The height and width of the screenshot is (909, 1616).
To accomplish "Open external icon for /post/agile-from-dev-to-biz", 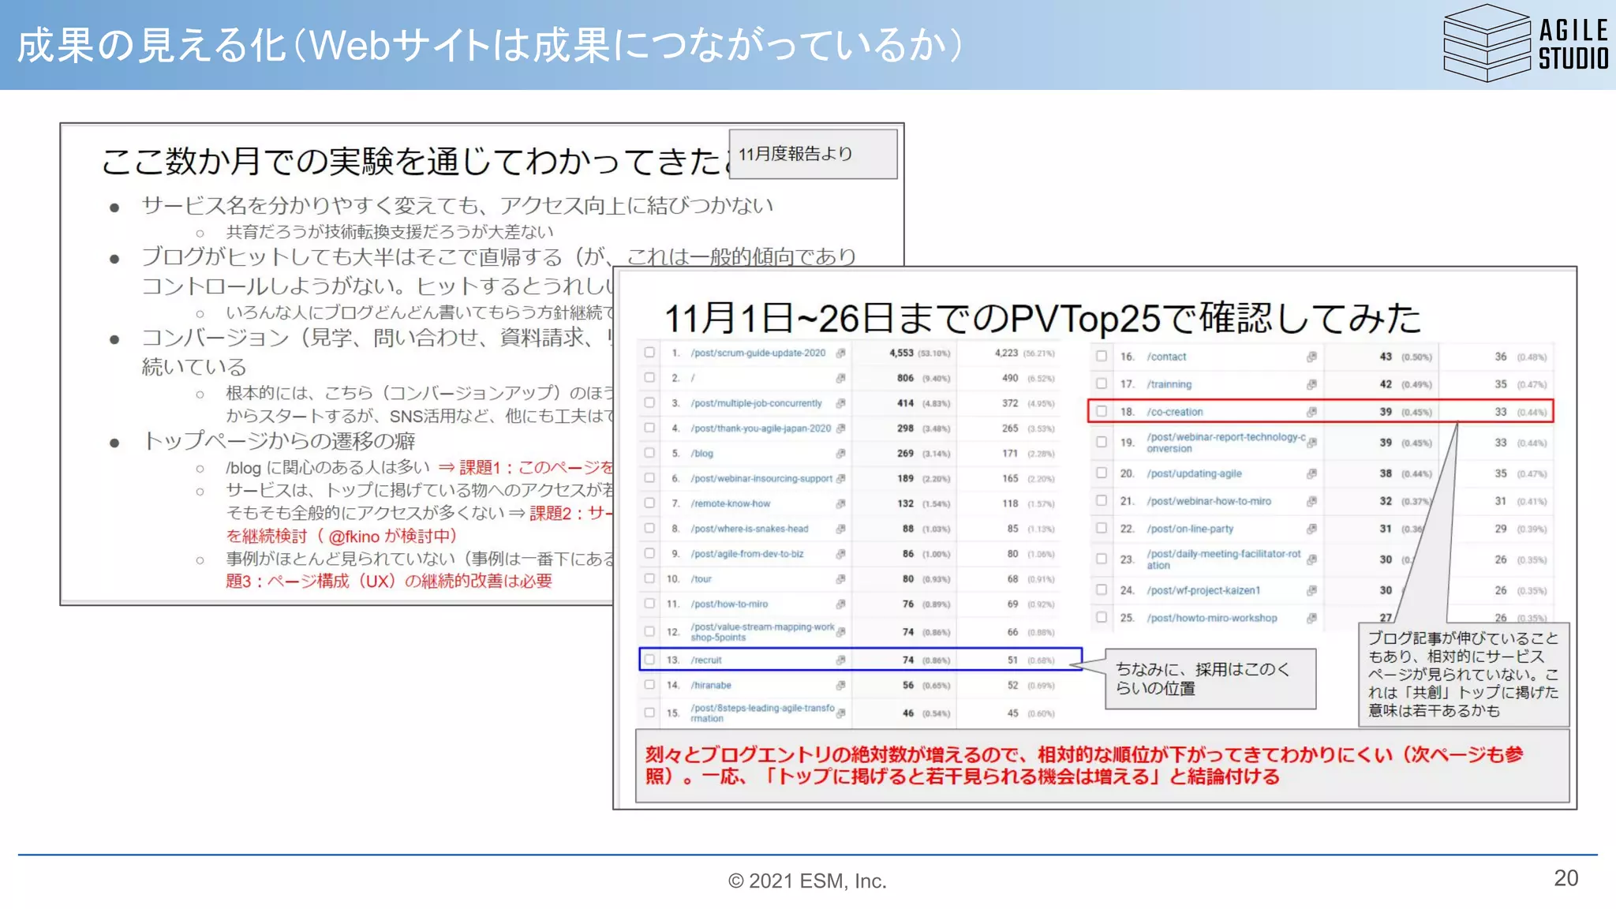I will (x=840, y=554).
